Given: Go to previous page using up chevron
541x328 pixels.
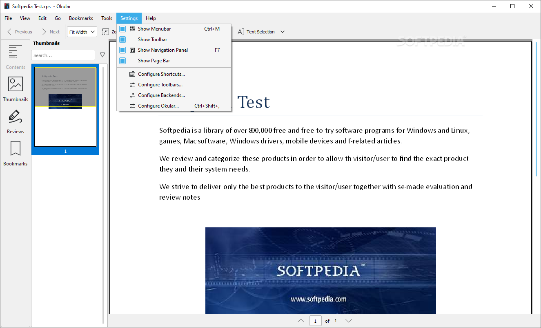Looking at the screenshot, I should coord(301,321).
